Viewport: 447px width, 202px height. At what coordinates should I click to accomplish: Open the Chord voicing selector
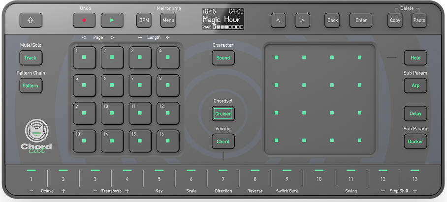pyautogui.click(x=223, y=142)
